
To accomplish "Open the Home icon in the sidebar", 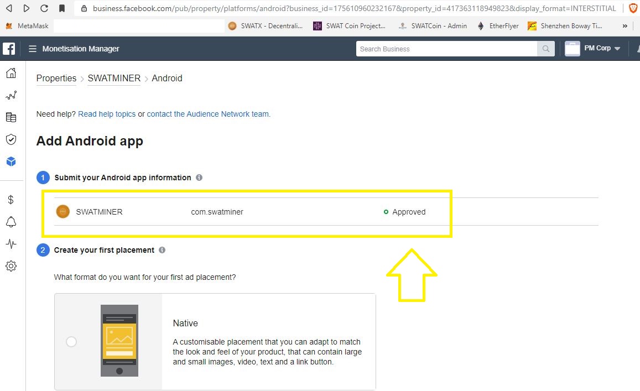I will click(11, 73).
